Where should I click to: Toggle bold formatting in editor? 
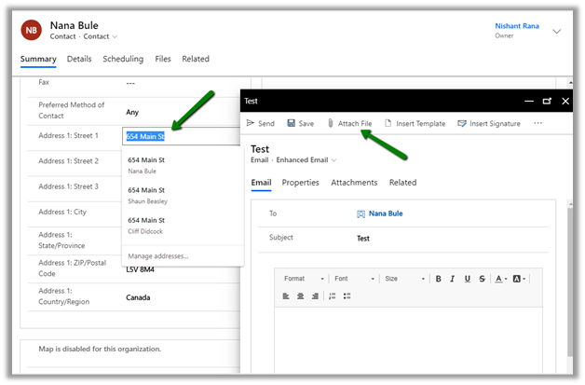coord(438,279)
